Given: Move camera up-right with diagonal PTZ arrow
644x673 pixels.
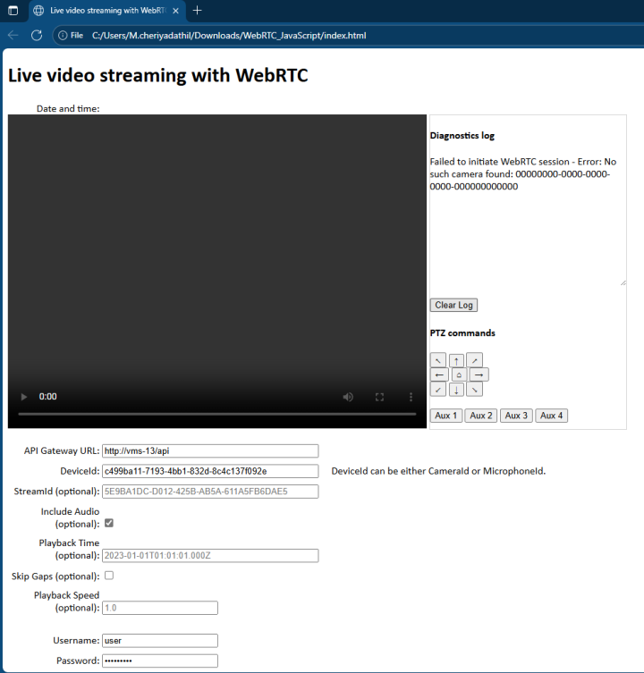Looking at the screenshot, I should pyautogui.click(x=475, y=360).
